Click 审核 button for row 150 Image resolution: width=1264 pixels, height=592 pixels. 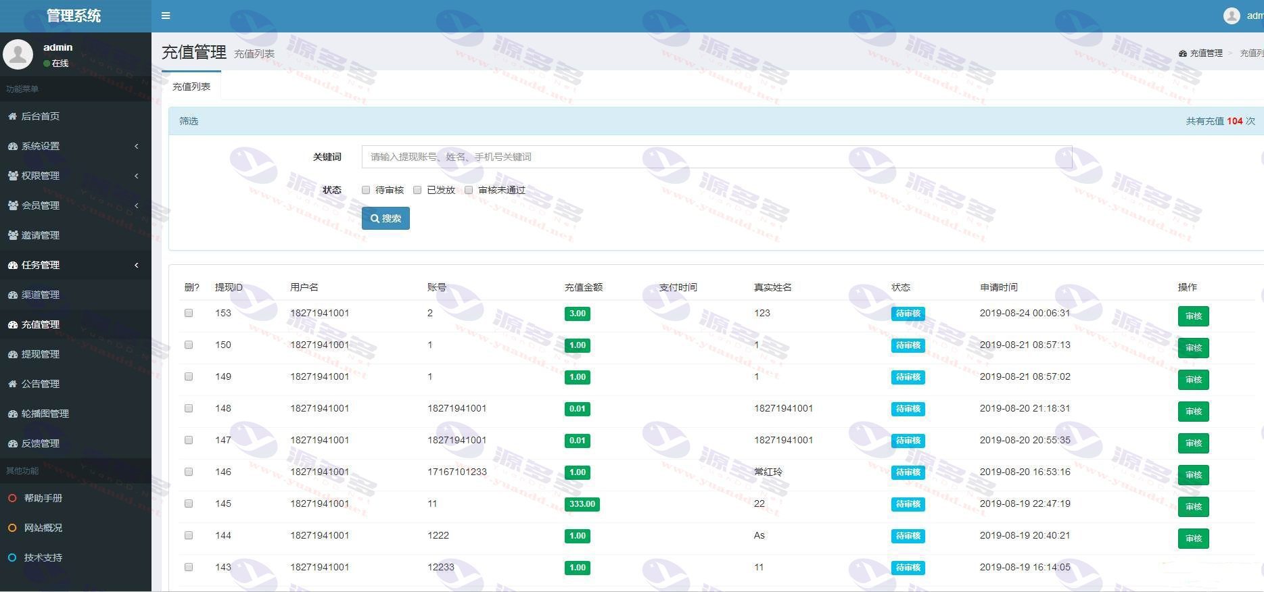(1193, 348)
